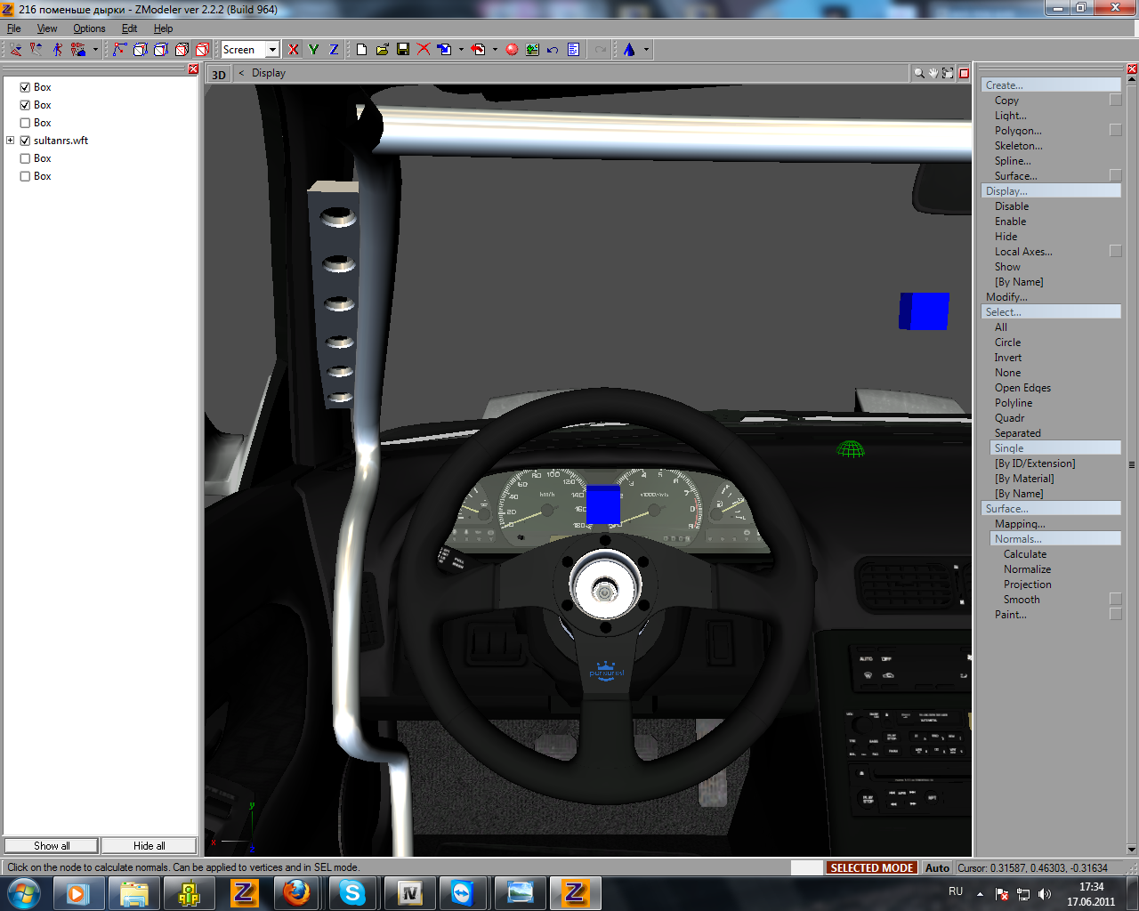Toggle visibility checkbox for sultanrs.wft
The height and width of the screenshot is (911, 1139).
[25, 141]
